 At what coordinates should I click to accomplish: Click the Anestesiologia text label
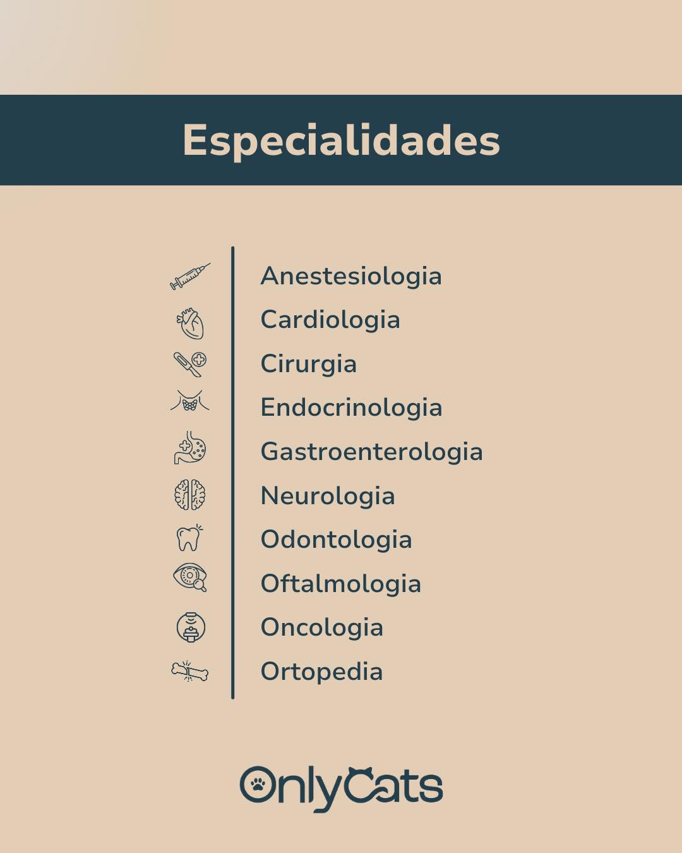(351, 276)
